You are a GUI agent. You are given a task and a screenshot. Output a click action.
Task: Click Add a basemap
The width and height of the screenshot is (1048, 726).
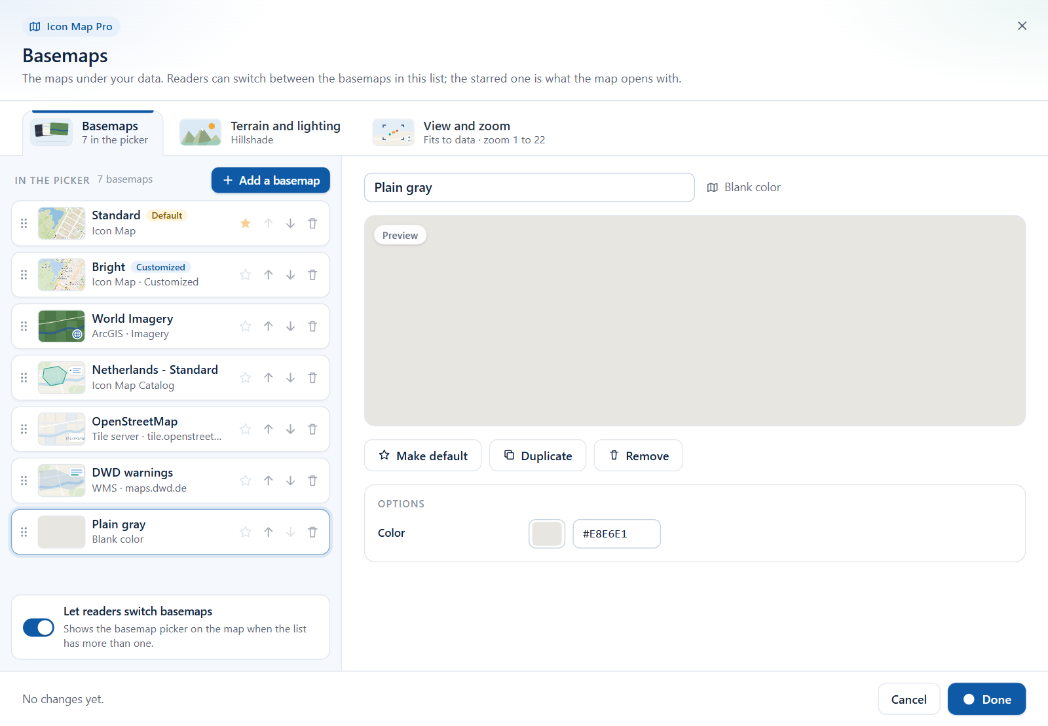[271, 180]
